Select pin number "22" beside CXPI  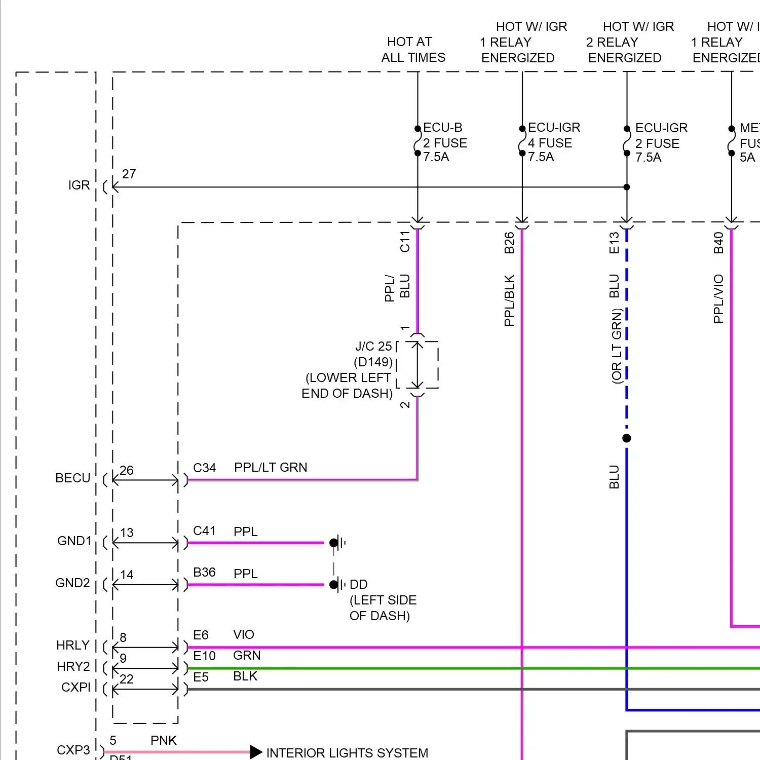coord(127,679)
